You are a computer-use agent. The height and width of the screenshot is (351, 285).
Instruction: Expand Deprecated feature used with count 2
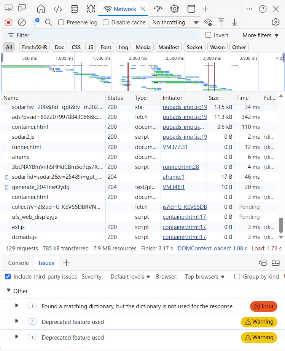click(16, 321)
